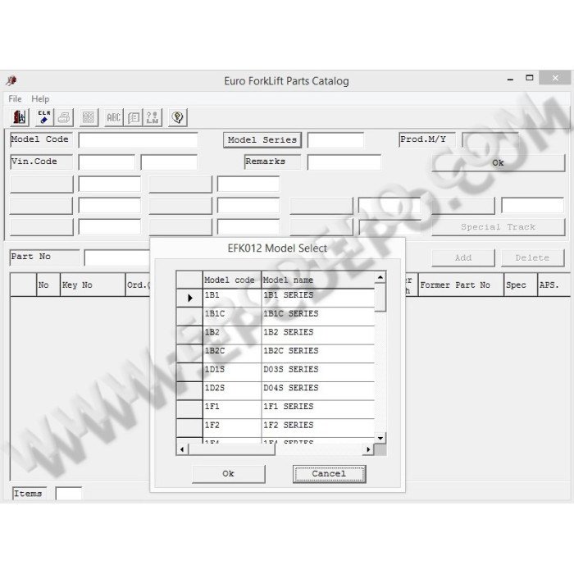Viewport: 574px width, 574px height.
Task: Click the greyed printer toolbar icon
Action: [65, 117]
